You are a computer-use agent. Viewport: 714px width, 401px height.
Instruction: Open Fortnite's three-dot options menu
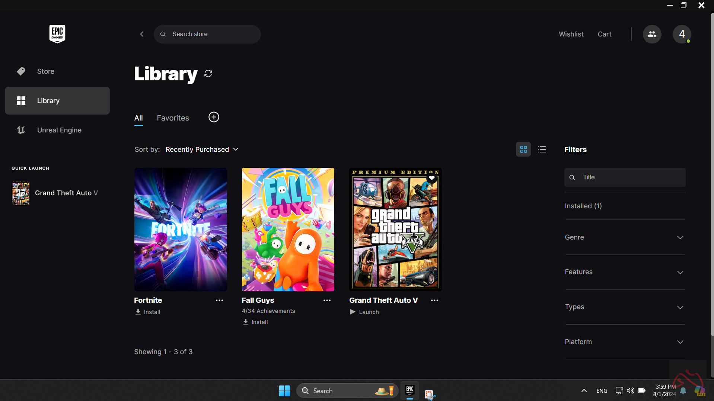(x=219, y=301)
